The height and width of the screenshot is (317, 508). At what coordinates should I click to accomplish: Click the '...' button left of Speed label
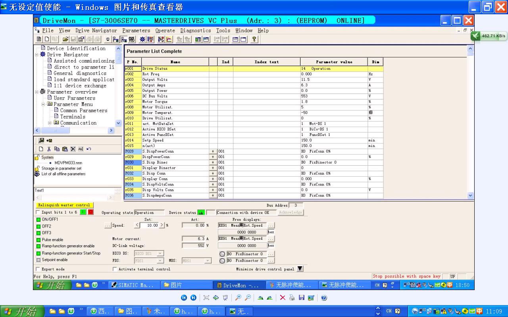[x=107, y=225]
